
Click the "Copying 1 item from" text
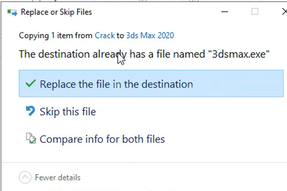click(x=55, y=35)
